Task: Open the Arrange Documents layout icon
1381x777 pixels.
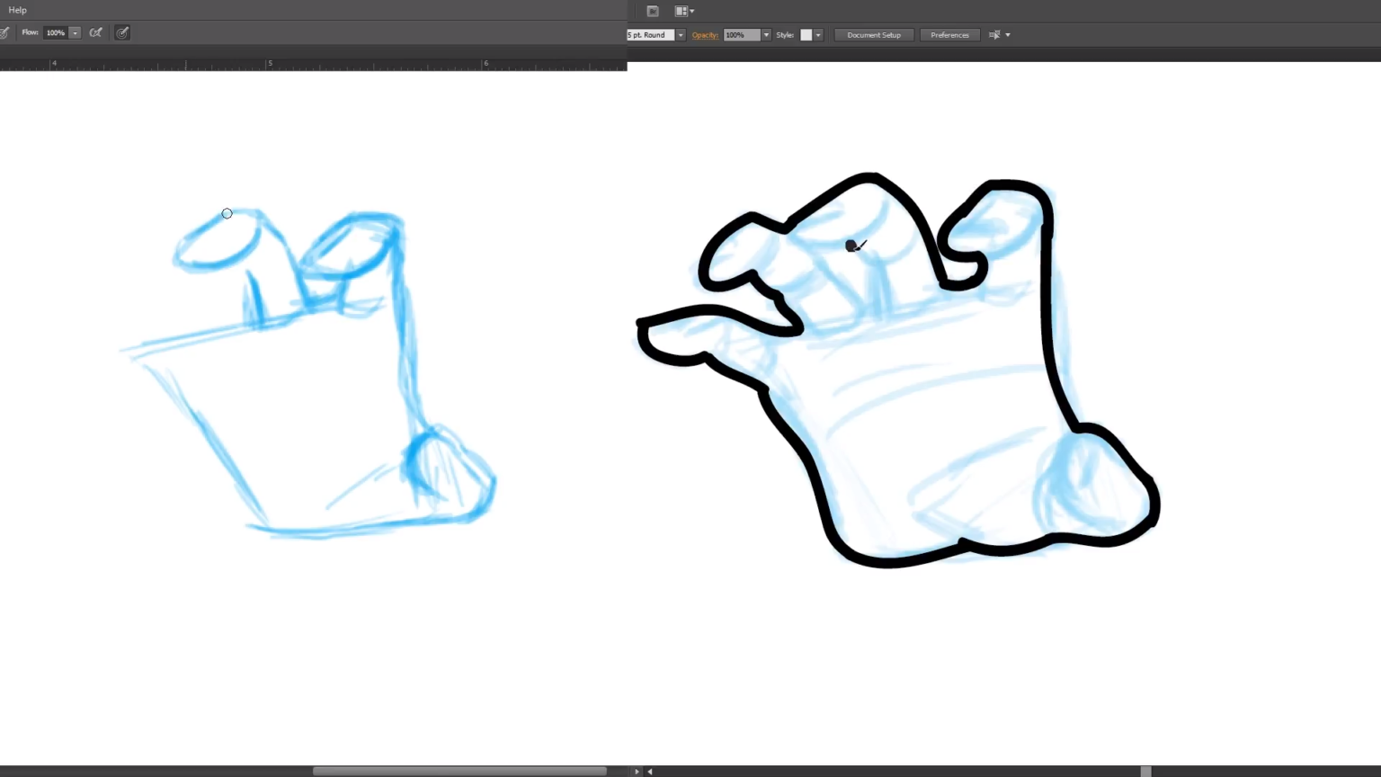Action: point(682,11)
